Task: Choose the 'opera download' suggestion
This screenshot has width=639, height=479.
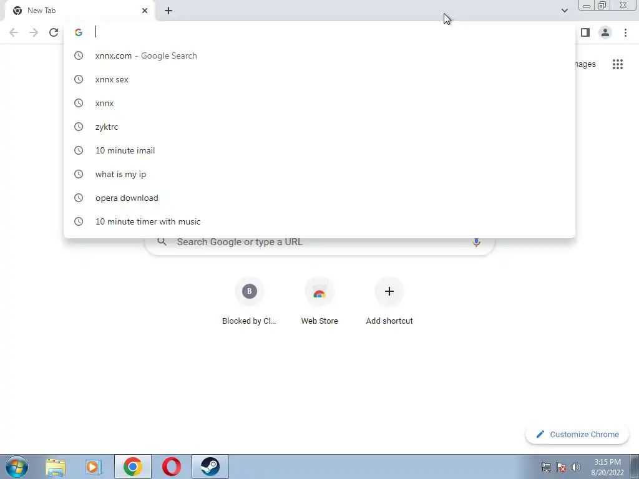Action: [x=319, y=198]
